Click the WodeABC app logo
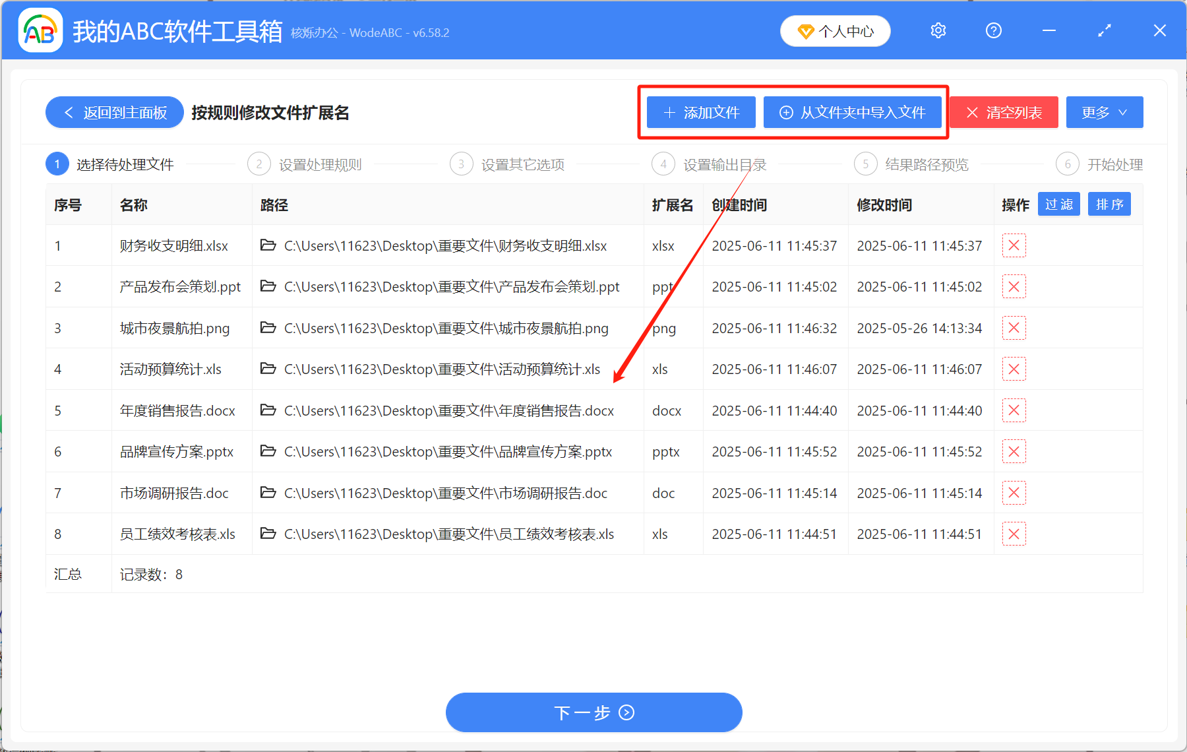Image resolution: width=1187 pixels, height=752 pixels. [41, 30]
